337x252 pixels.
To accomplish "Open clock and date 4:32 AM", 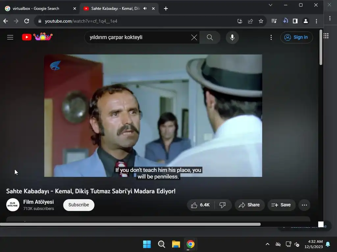I will [314, 244].
